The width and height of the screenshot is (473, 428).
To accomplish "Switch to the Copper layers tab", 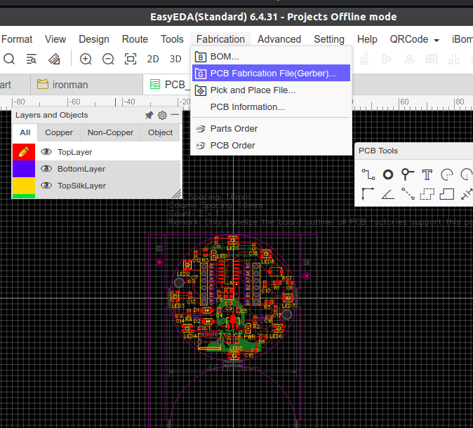I will 59,132.
